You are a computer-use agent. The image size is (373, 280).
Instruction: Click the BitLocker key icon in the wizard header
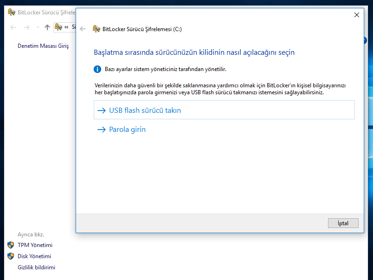pos(96,29)
